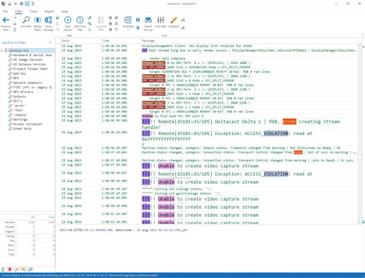Viewport: 365px width, 278px height.
Task: Open the Templates dropdown
Action: [128, 23]
